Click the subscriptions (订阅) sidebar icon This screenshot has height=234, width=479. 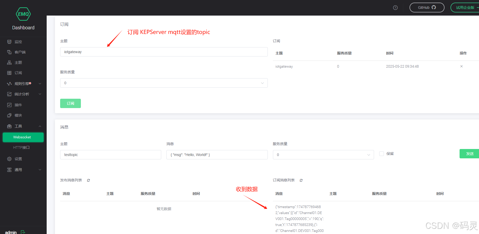(9, 73)
